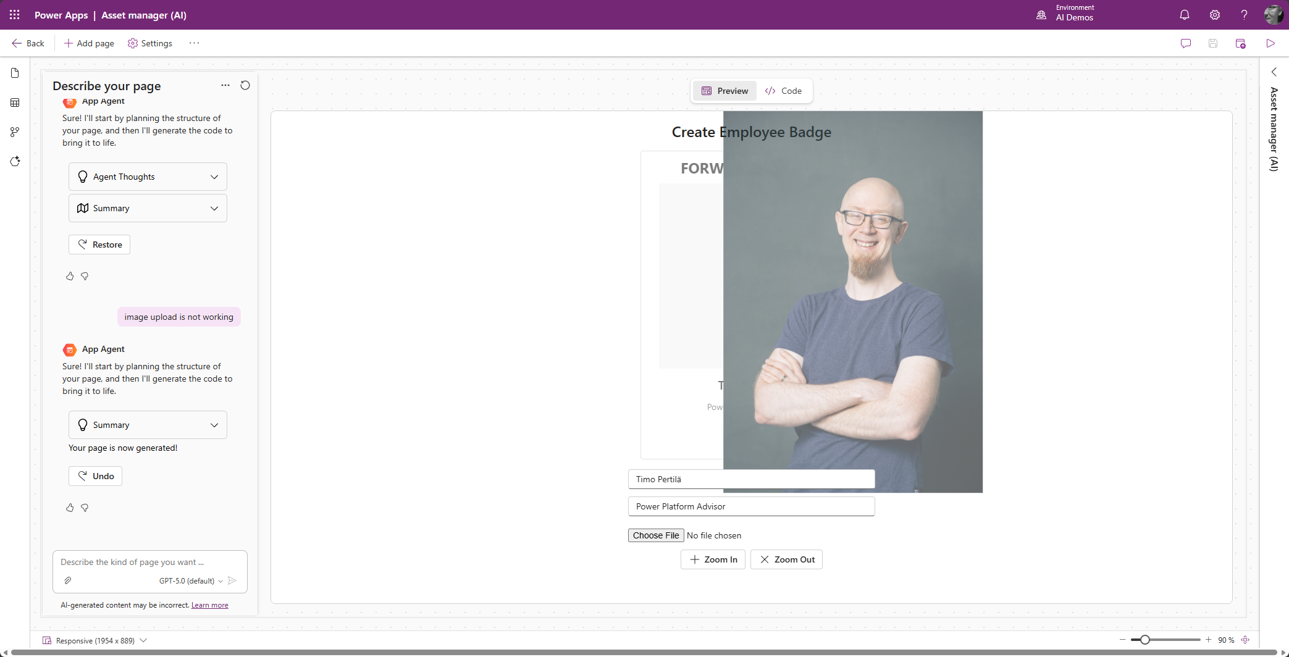The image size is (1289, 657).
Task: Click the Play app icon
Action: coord(1270,43)
